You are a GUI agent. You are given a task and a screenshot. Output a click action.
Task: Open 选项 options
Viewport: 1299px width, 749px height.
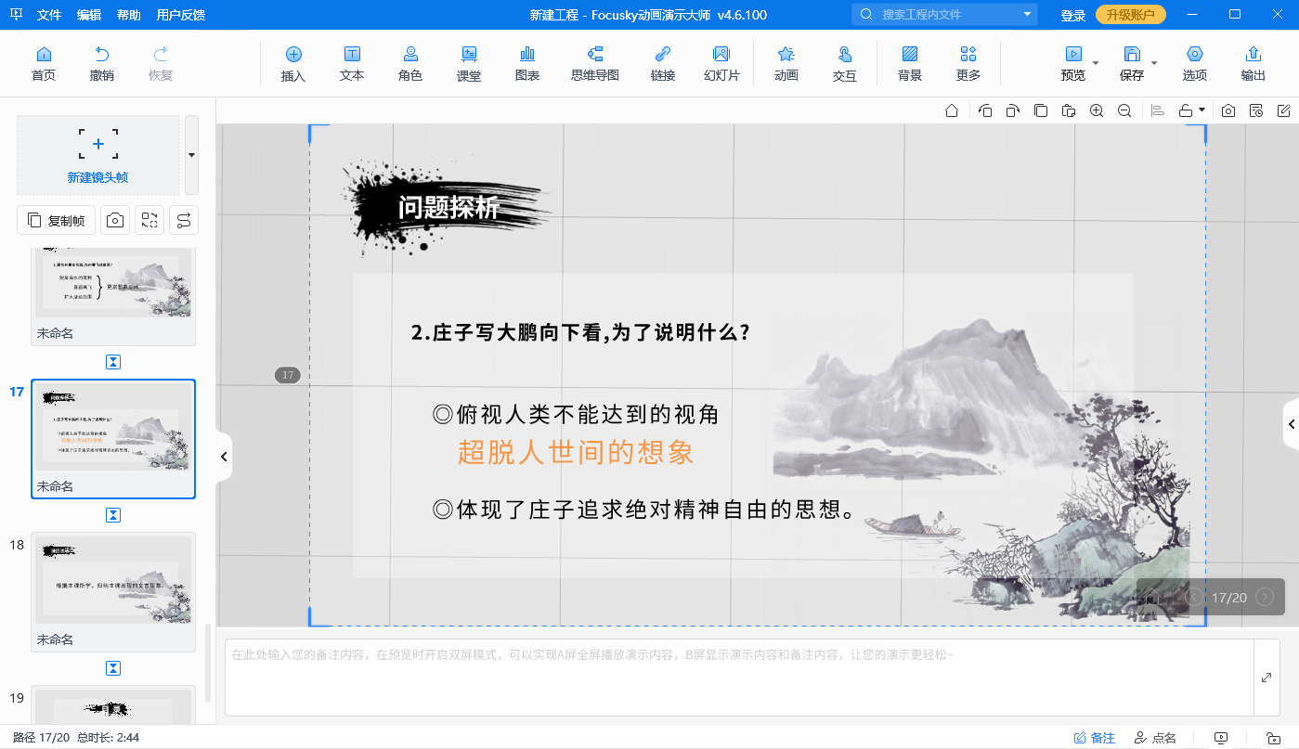tap(1195, 64)
